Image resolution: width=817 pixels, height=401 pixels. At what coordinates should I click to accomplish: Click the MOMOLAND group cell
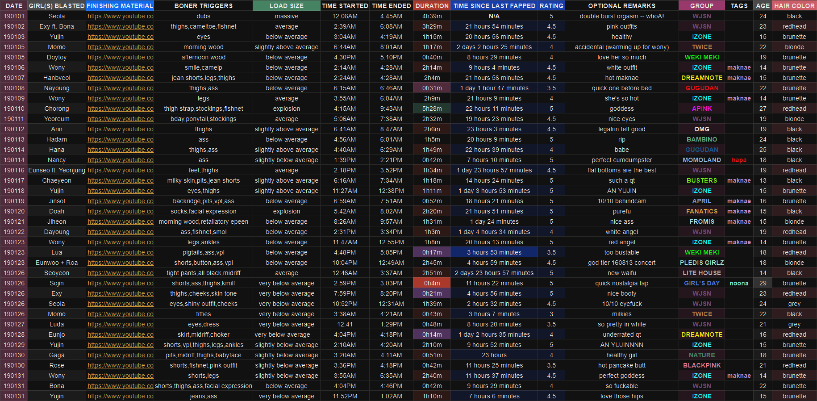(702, 160)
